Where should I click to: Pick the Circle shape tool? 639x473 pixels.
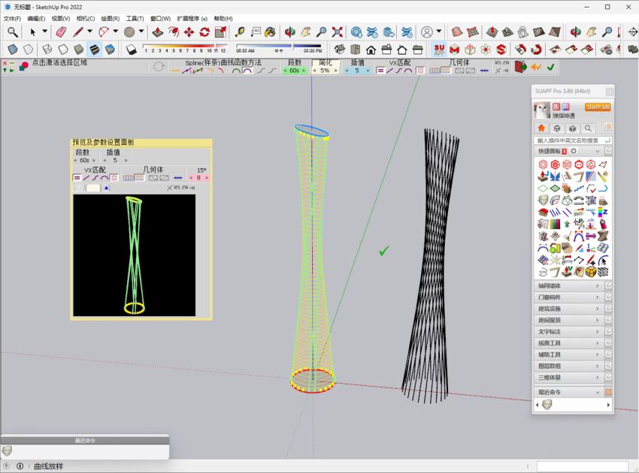coord(129,32)
